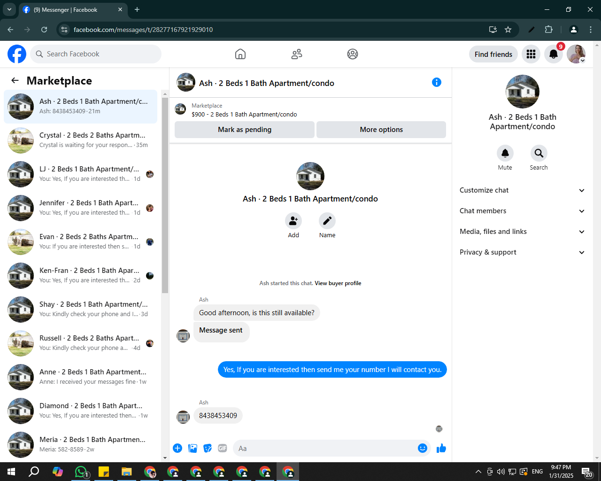
Task: Open more actions plus icon in composer
Action: pyautogui.click(x=177, y=448)
